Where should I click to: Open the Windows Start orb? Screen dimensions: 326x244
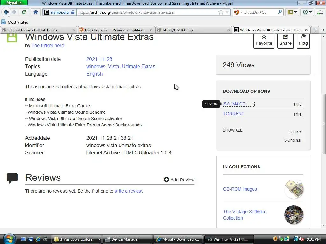[9, 239]
